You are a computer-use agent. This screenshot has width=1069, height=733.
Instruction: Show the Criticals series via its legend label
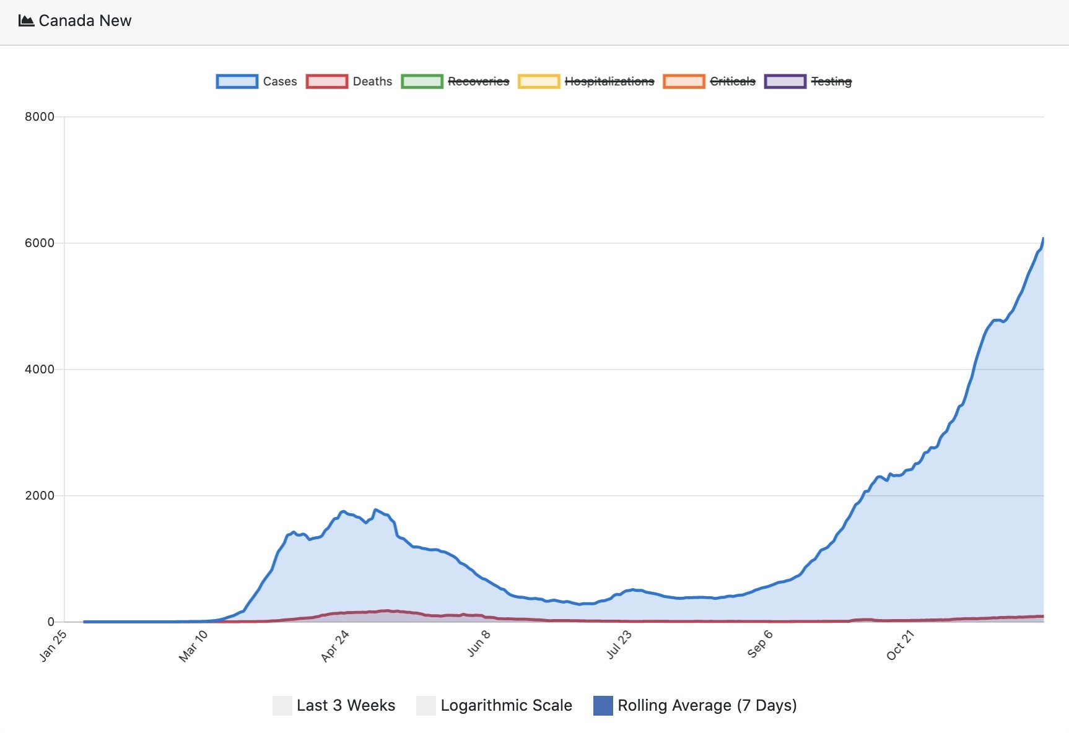[x=733, y=82]
